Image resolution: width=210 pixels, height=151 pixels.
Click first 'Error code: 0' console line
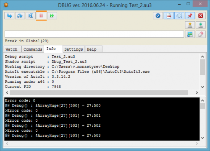[x=20, y=100]
